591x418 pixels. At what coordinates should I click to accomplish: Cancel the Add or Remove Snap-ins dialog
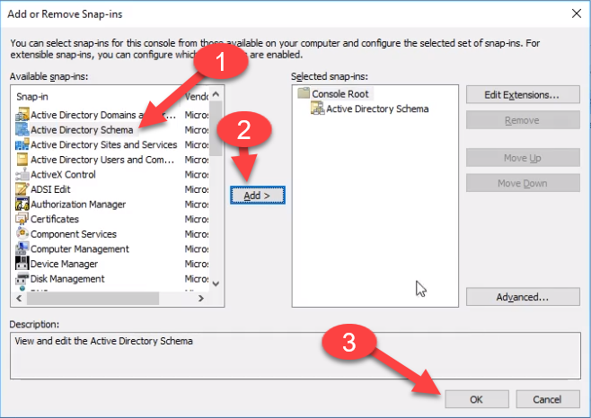coord(547,398)
